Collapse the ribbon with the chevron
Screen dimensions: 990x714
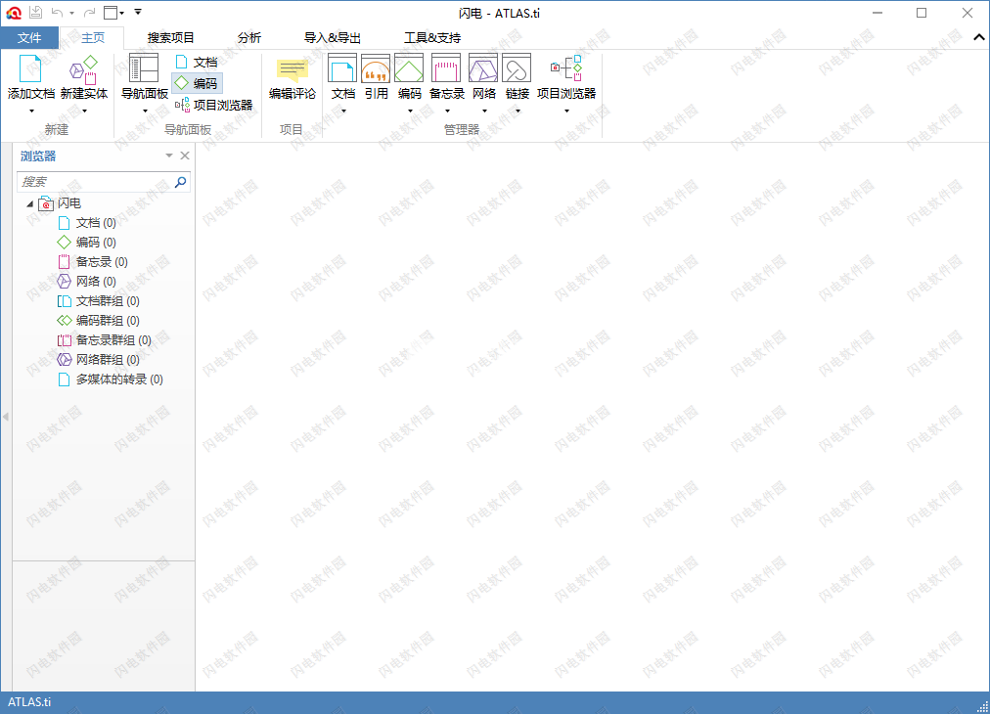(x=978, y=37)
